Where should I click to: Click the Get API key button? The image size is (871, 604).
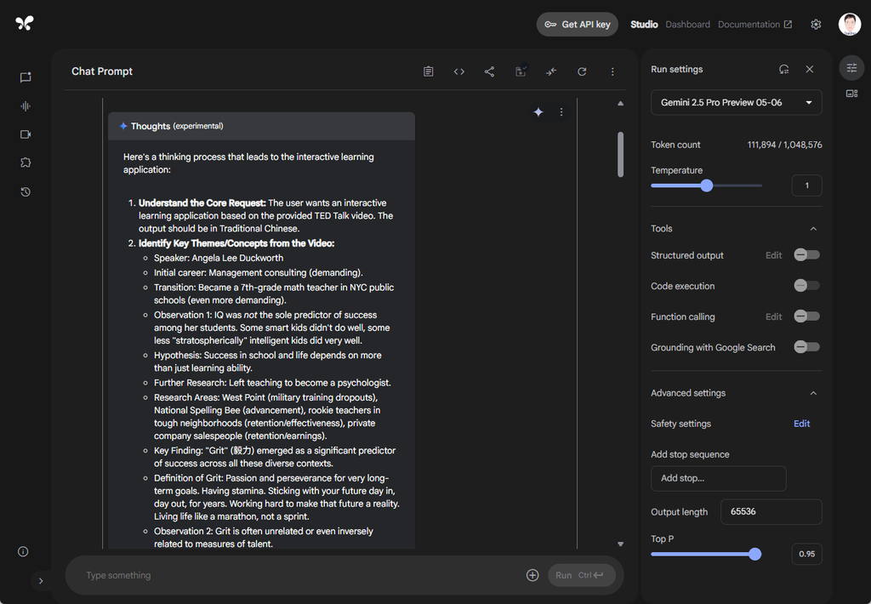(x=577, y=25)
